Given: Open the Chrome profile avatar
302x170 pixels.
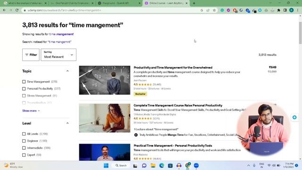Looking at the screenshot, I should coord(292,10).
